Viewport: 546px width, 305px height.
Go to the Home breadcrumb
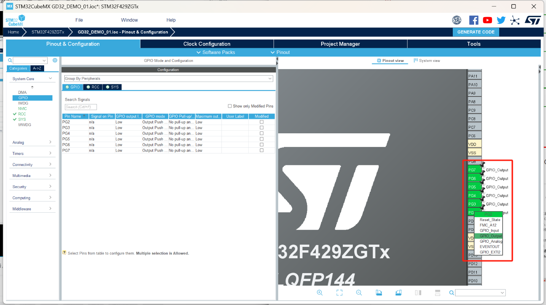(14, 32)
